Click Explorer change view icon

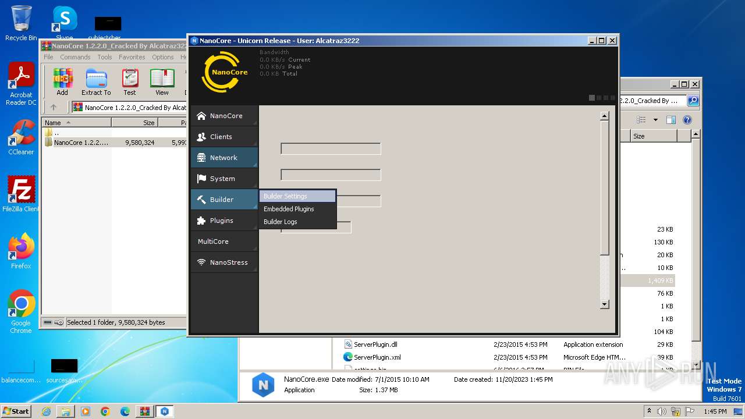[x=641, y=120]
